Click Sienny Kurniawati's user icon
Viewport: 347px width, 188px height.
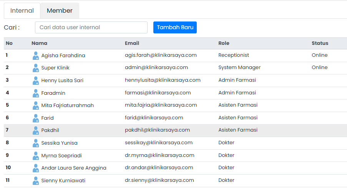[36, 181]
